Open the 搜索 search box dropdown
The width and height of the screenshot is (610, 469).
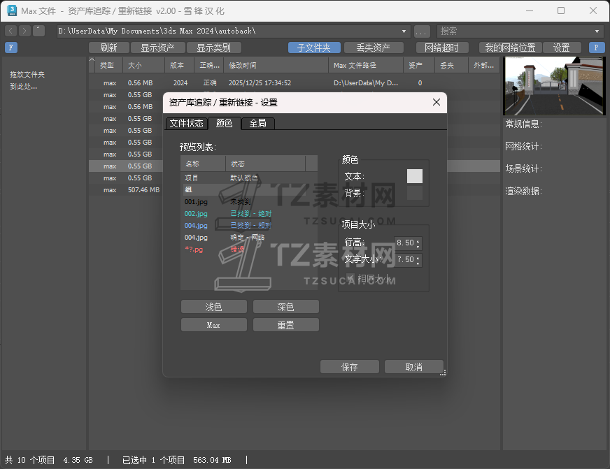tap(598, 30)
